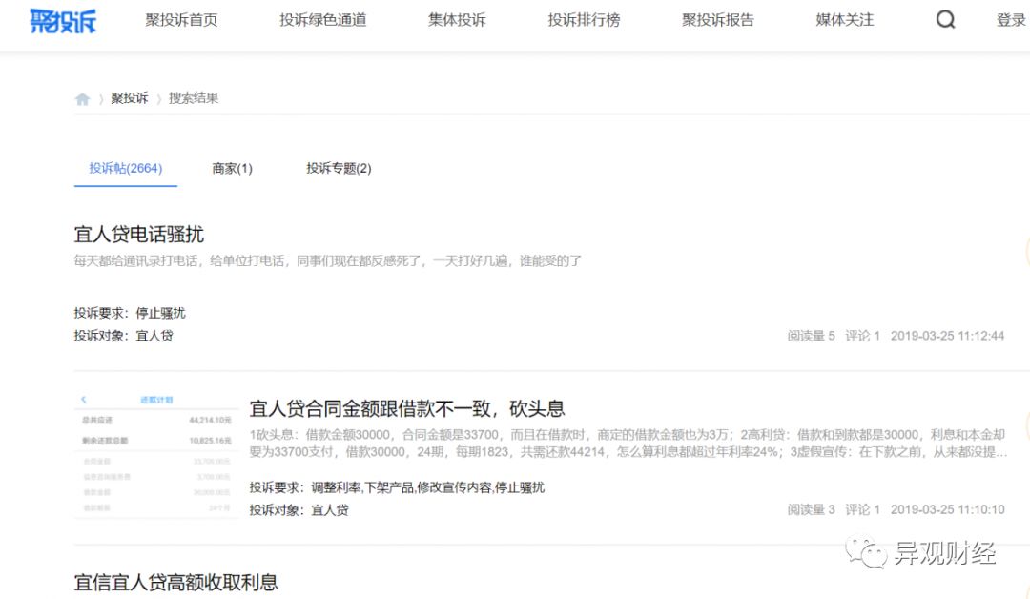The width and height of the screenshot is (1030, 599).
Task: Click the 搜索结果 breadcrumb text
Action: coord(194,98)
